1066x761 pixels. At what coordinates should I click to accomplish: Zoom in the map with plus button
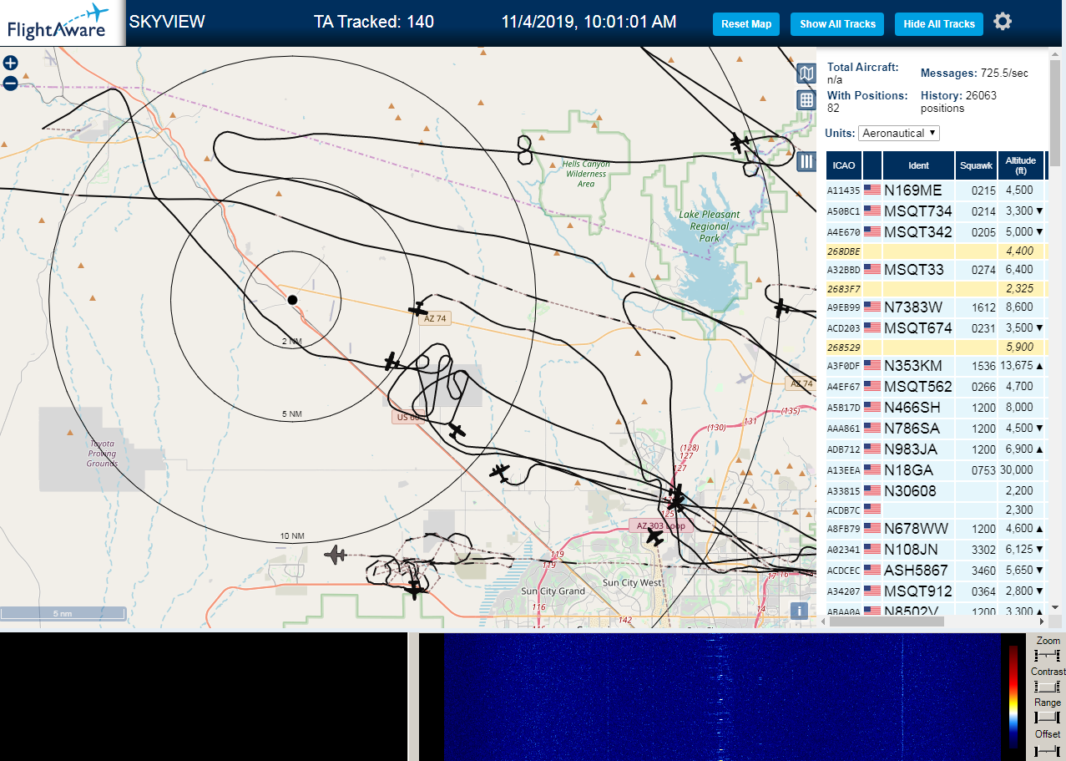[x=10, y=63]
